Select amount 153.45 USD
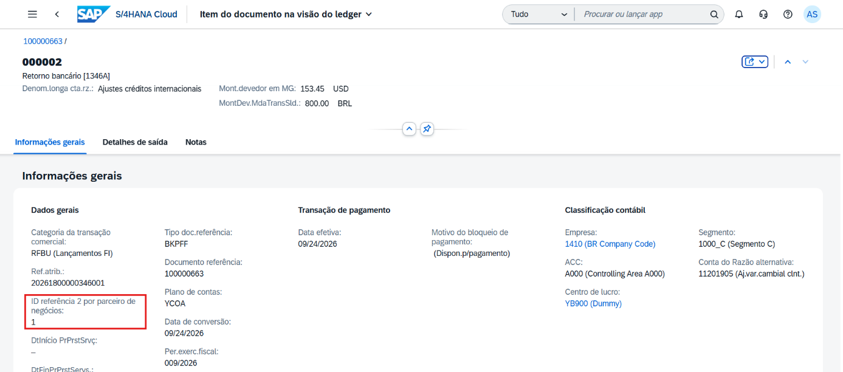843x372 pixels. [325, 89]
